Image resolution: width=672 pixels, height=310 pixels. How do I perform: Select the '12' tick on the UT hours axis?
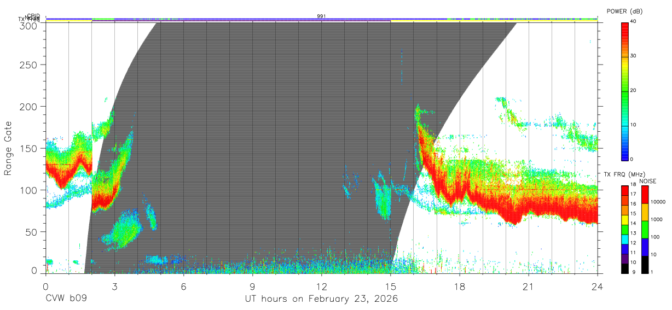321,286
